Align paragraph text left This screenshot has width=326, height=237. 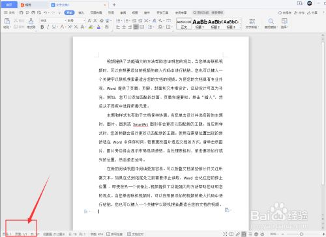[118, 27]
